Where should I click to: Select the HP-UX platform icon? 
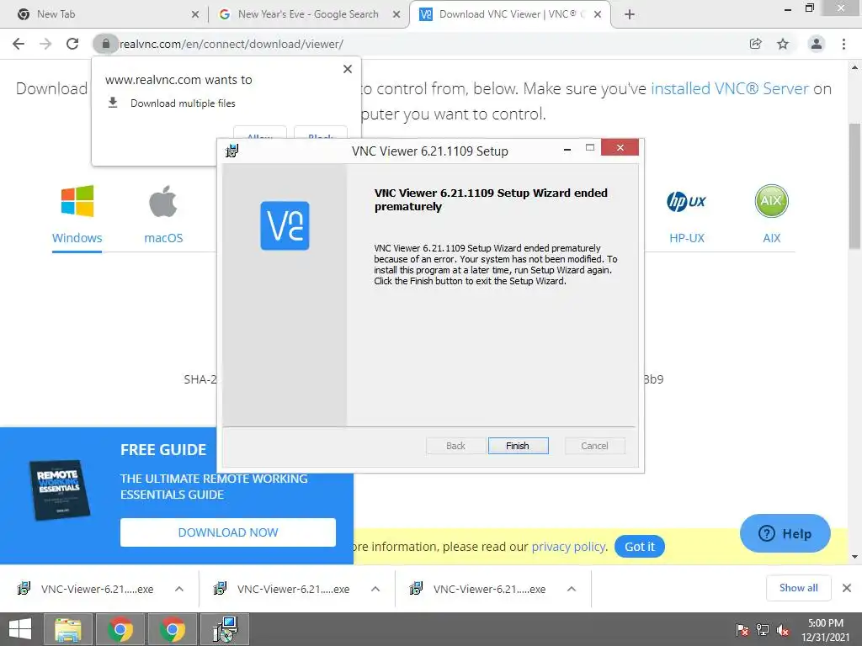tap(686, 201)
